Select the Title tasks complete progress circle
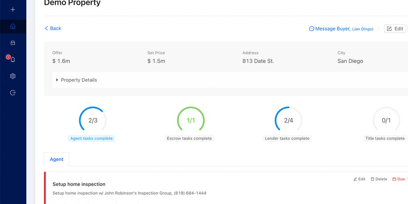 click(386, 120)
